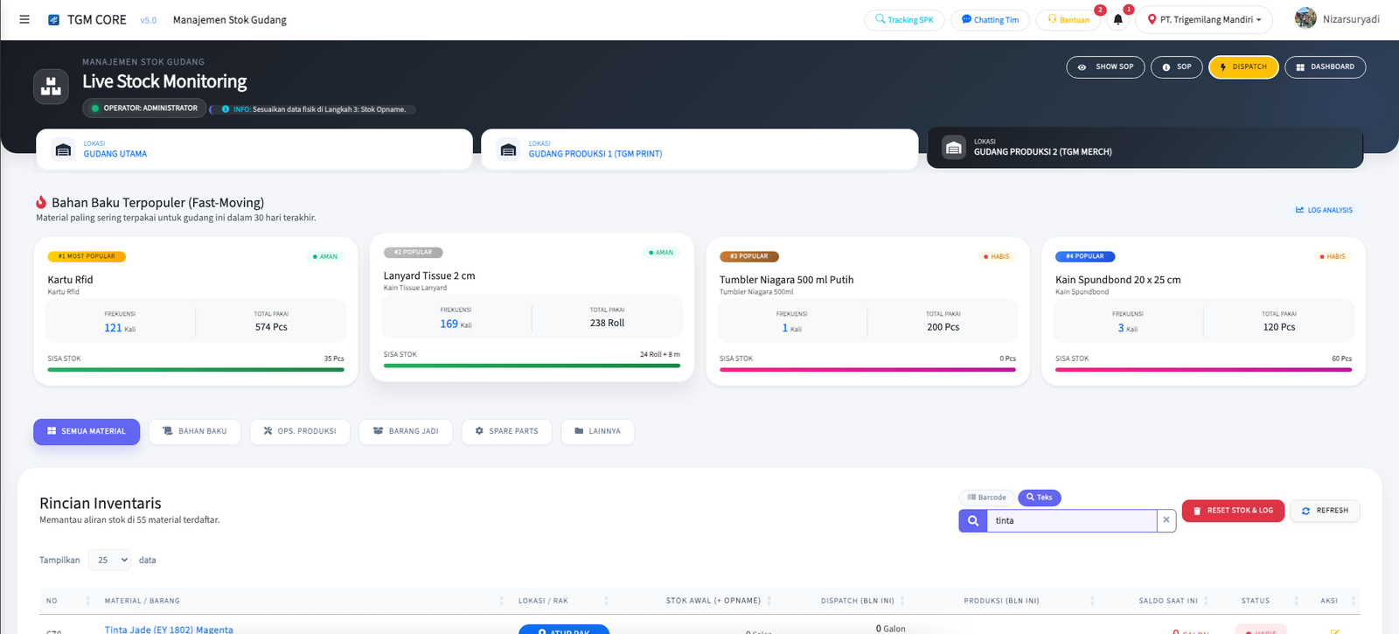Sort by the Stok Awal column
This screenshot has width=1399, height=634.
(769, 601)
